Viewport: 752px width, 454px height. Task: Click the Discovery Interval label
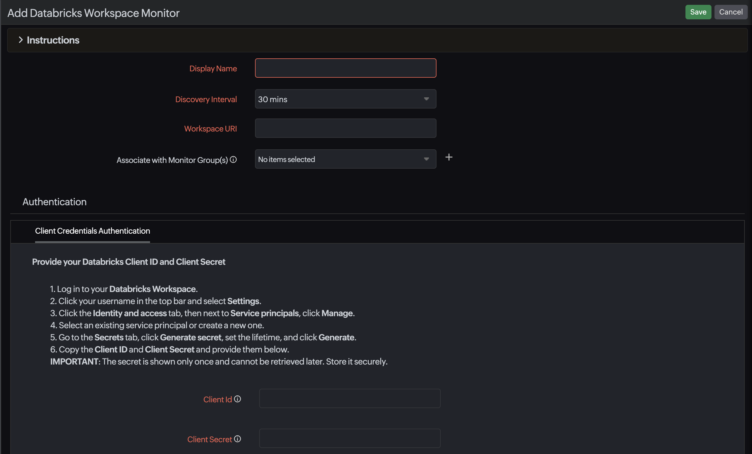click(x=206, y=99)
